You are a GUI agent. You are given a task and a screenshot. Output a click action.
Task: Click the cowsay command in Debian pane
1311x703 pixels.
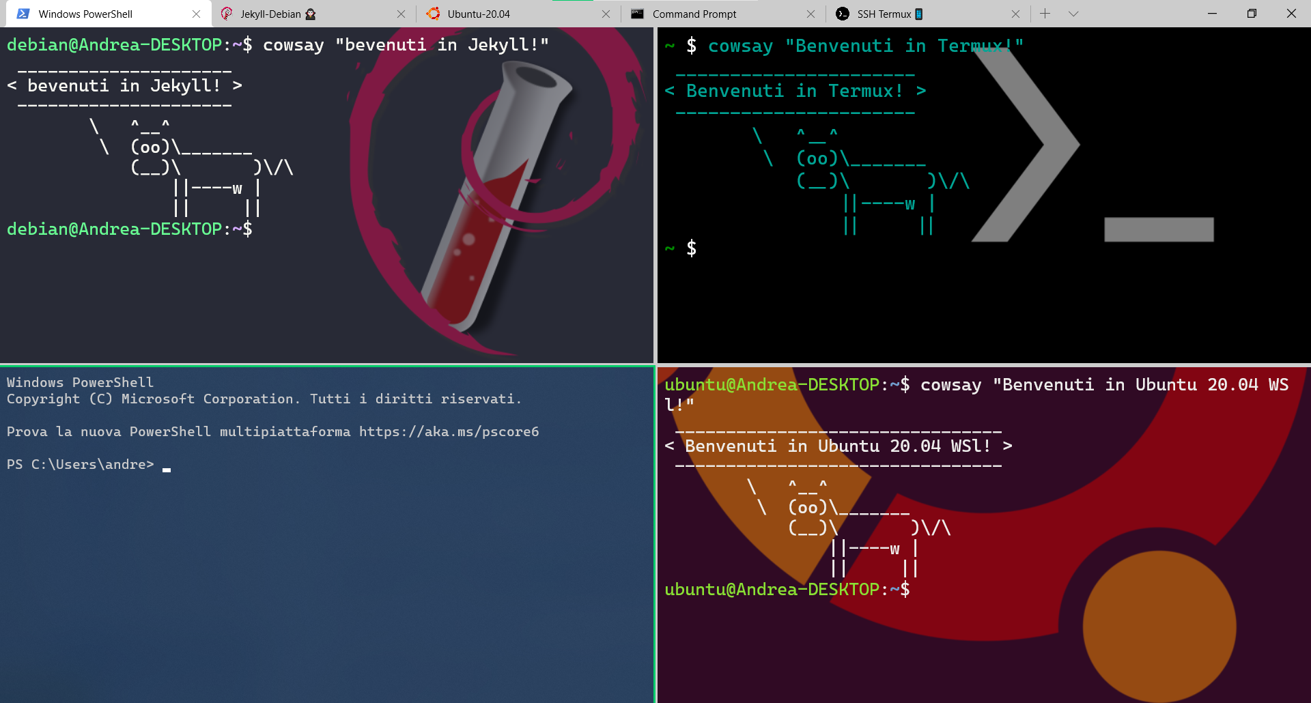406,45
